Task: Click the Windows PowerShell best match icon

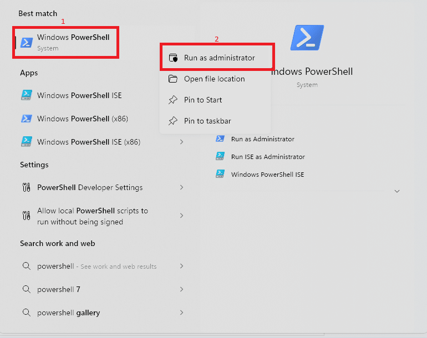Action: (x=26, y=43)
